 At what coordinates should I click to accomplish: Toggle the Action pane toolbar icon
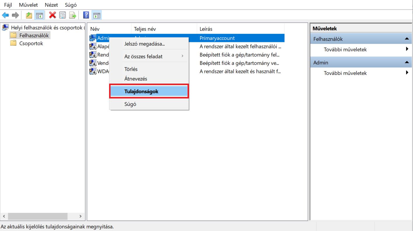[97, 15]
